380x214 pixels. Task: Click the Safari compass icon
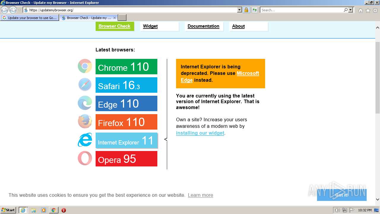pyautogui.click(x=85, y=85)
